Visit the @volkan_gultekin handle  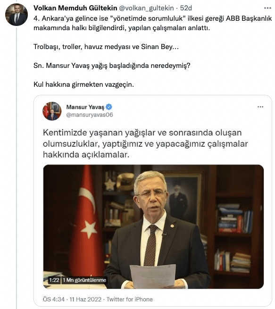(146, 8)
